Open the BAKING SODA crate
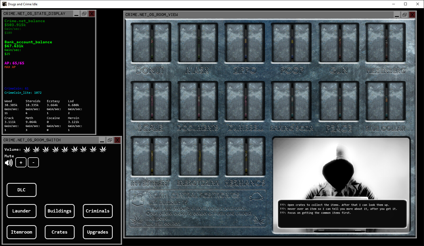Image resolution: width=424 pixels, height=246 pixels. 291,100
